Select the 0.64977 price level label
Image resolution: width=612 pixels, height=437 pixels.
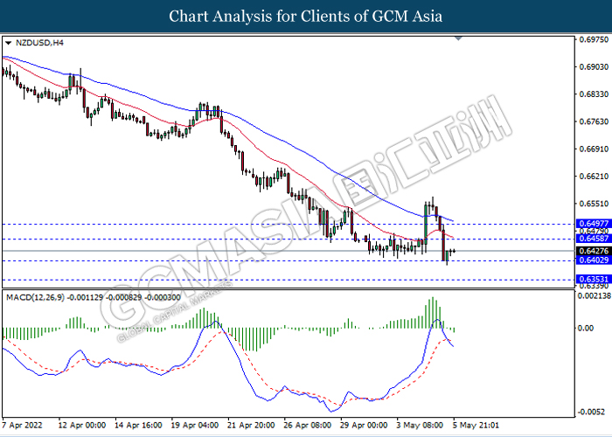pos(594,224)
